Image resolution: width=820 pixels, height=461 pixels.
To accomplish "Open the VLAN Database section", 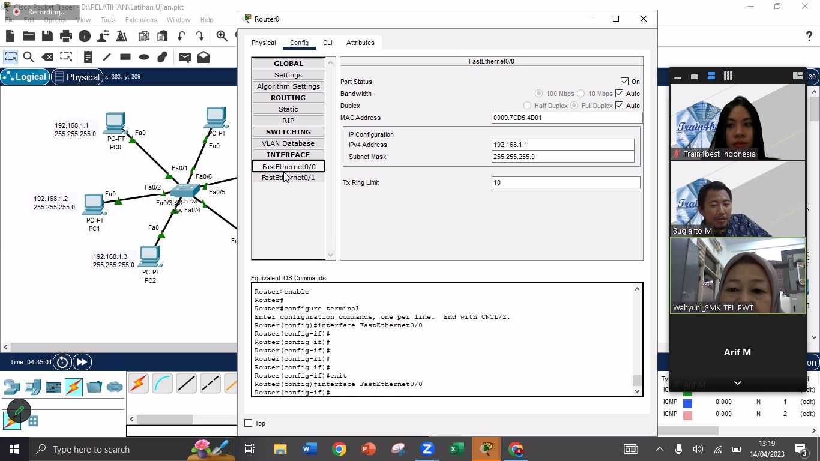I will click(288, 143).
